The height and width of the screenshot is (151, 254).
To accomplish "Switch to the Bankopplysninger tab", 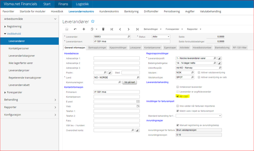I will tap(97, 48).
